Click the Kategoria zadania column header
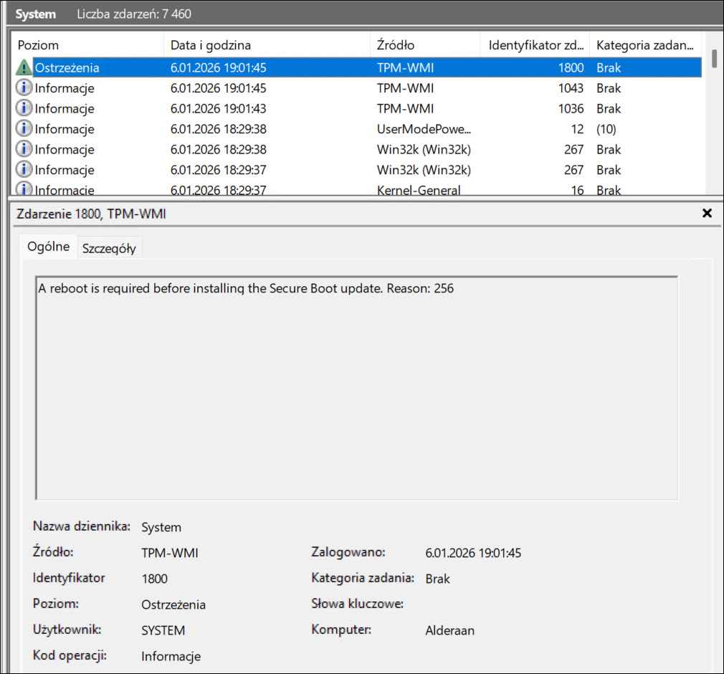 coord(644,45)
